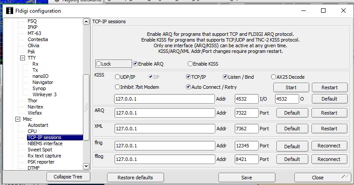
Task: Click Restore defaults button
Action: click(135, 178)
